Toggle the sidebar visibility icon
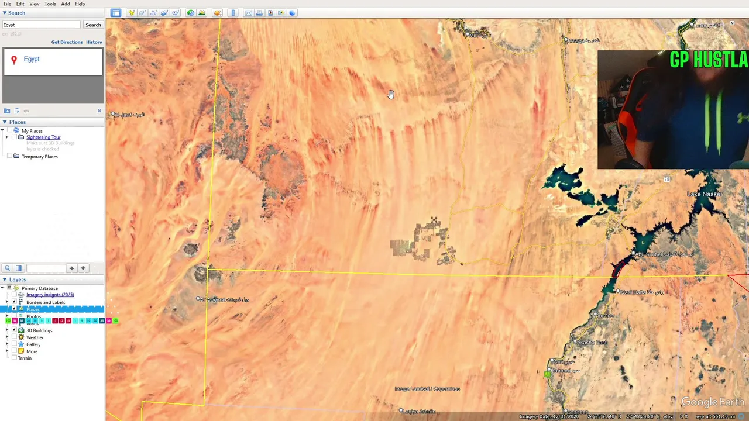 [x=116, y=13]
